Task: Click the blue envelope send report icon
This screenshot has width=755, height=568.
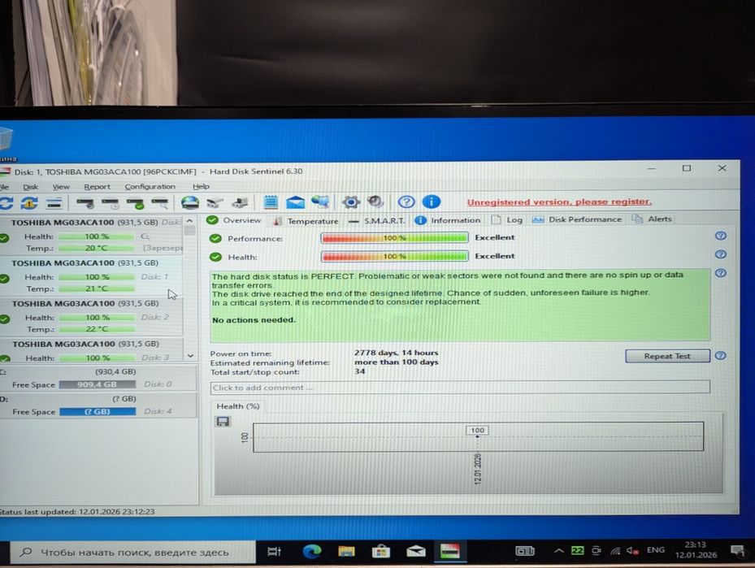Action: [295, 202]
